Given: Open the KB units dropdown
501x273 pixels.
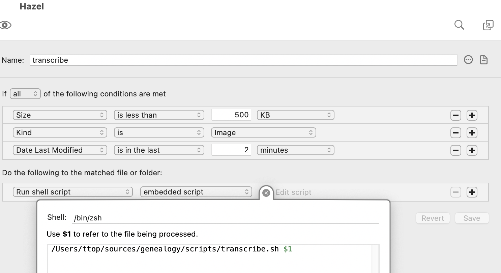Looking at the screenshot, I should click(x=296, y=115).
